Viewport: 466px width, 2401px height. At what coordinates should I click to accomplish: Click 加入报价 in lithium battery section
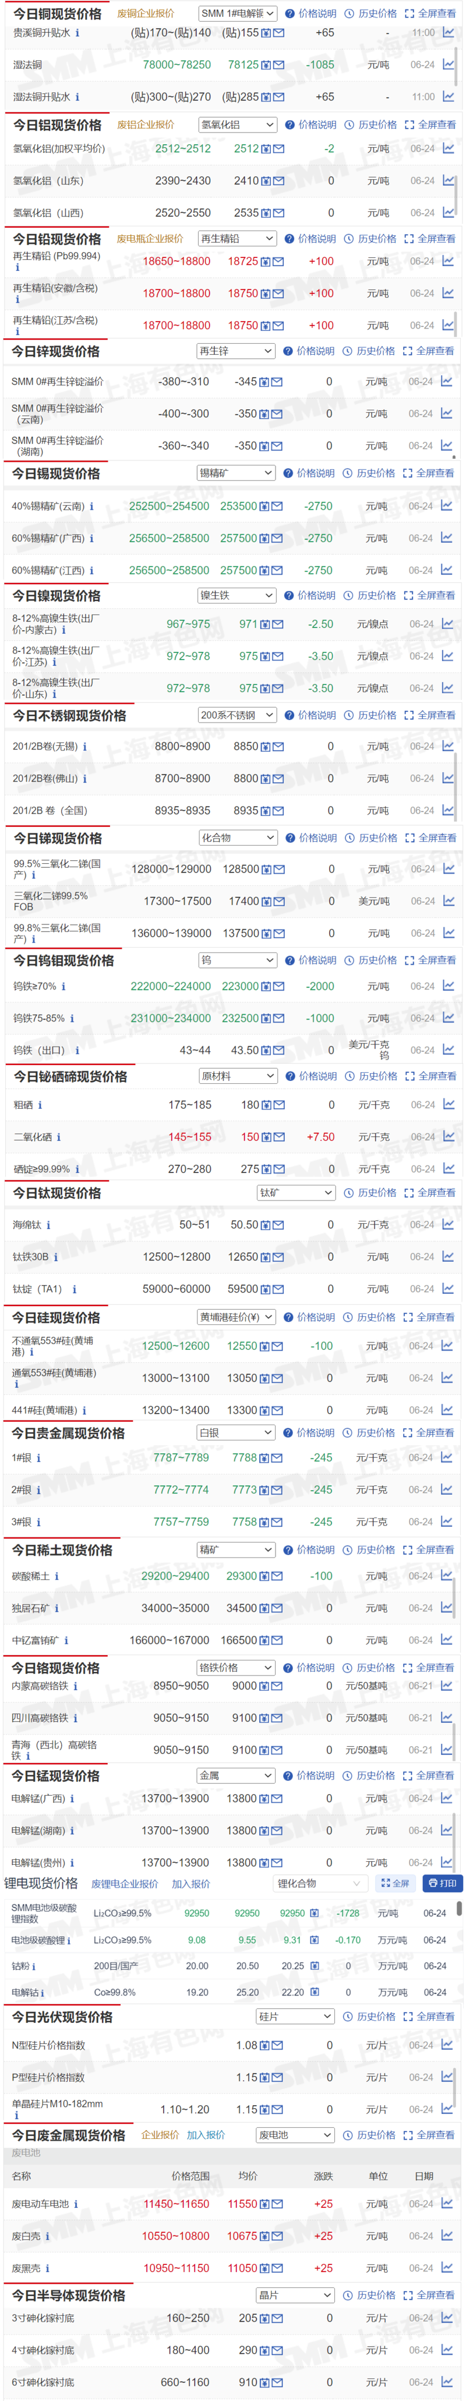click(x=190, y=1884)
